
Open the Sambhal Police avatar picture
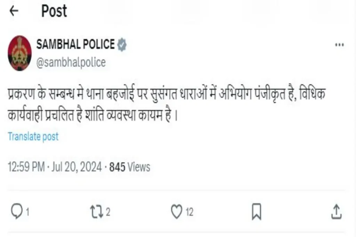coord(19,53)
